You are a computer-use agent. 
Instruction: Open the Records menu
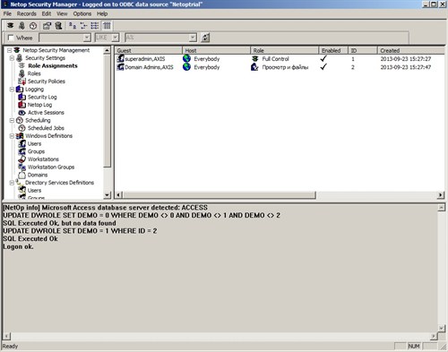[x=27, y=13]
